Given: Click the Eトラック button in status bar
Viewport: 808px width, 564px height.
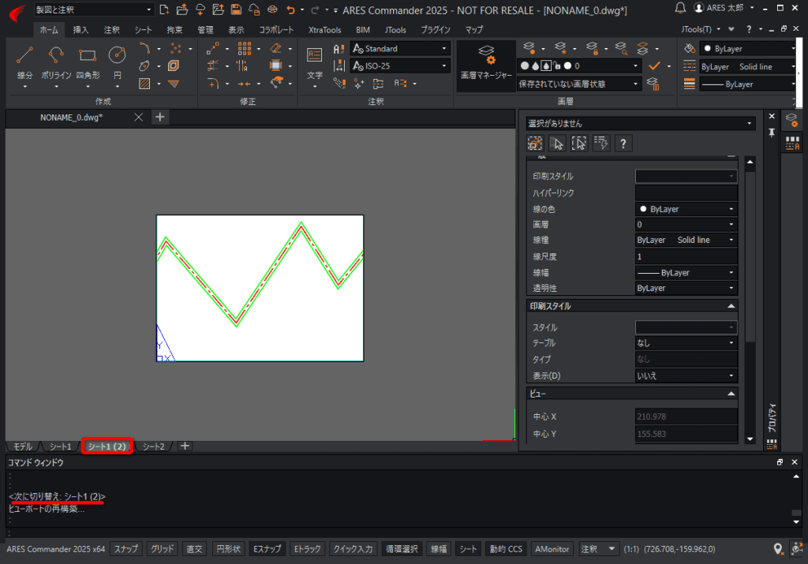Looking at the screenshot, I should [306, 549].
